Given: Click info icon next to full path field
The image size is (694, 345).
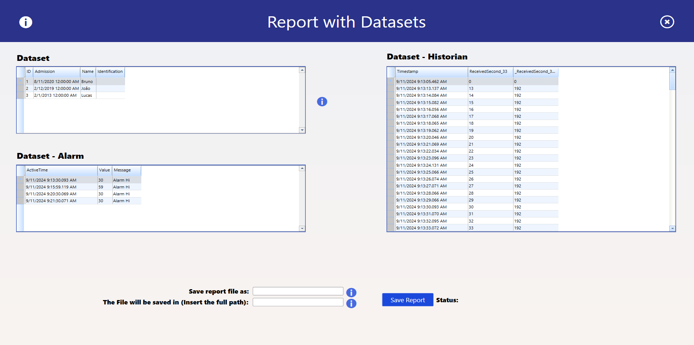Looking at the screenshot, I should 351,303.
